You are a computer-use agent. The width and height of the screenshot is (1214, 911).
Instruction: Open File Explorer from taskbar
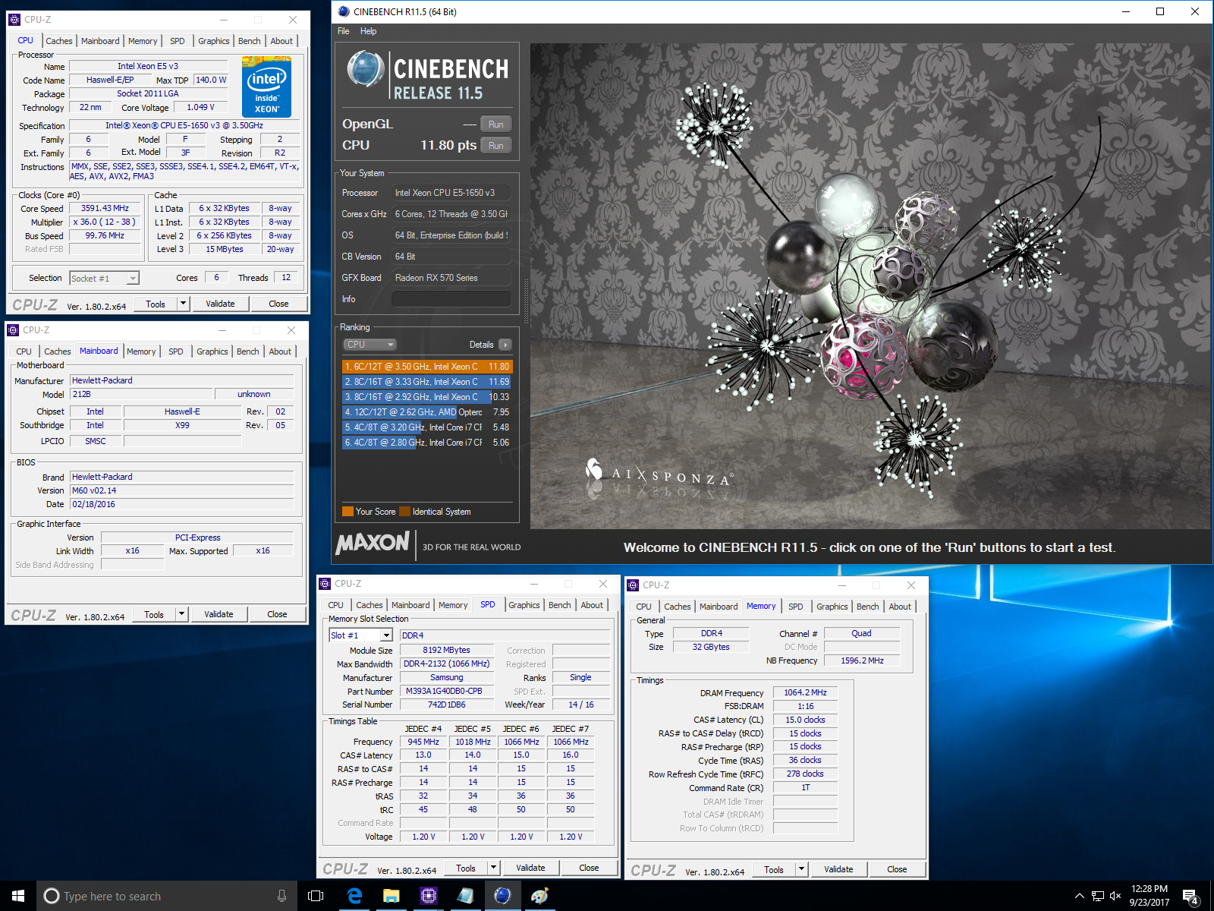click(392, 896)
